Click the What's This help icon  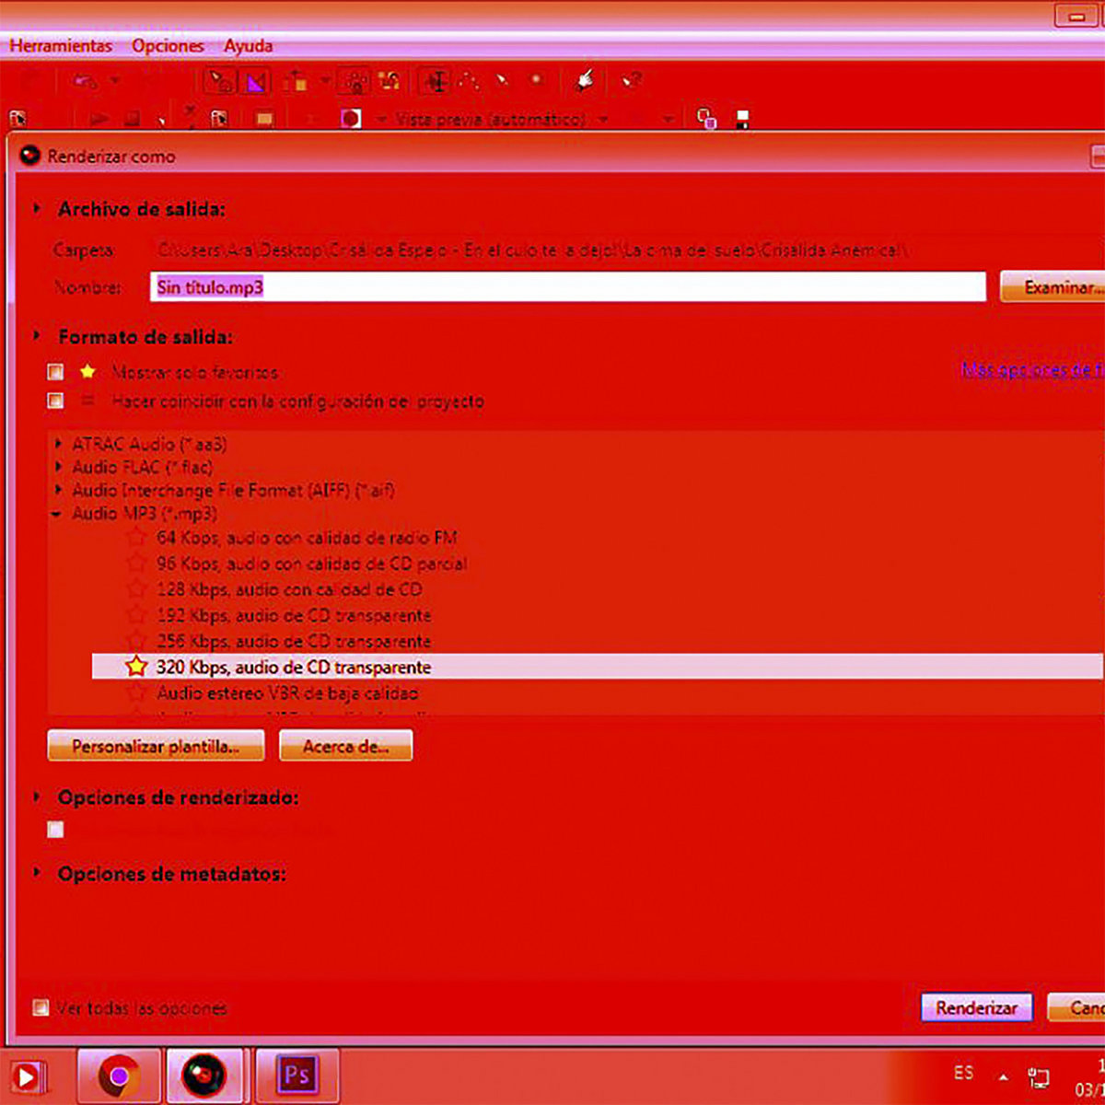click(x=631, y=81)
